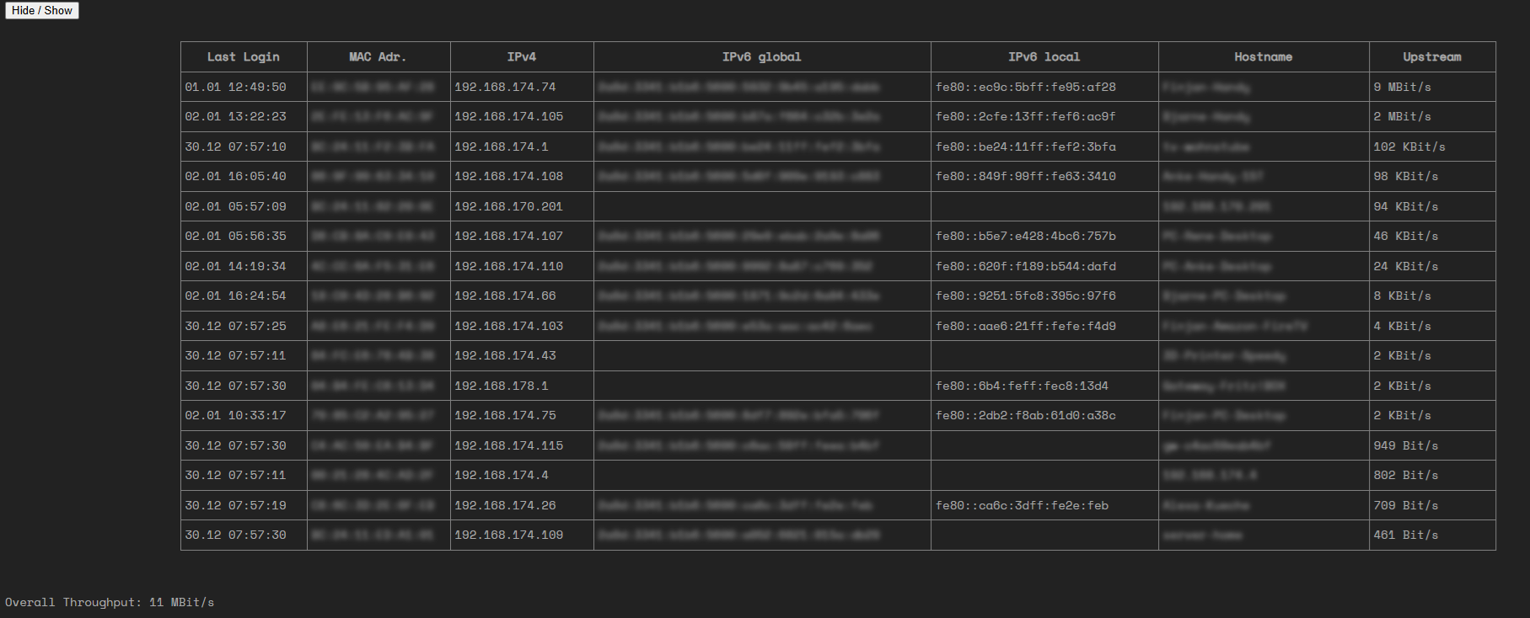1530x618 pixels.
Task: Select the Hostname column header
Action: pyautogui.click(x=1264, y=57)
